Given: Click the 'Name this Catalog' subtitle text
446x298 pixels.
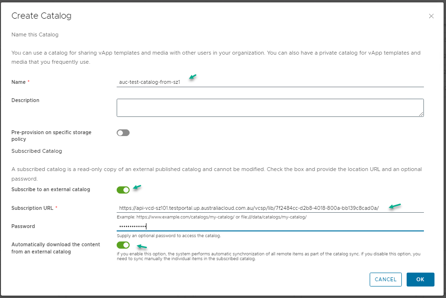Looking at the screenshot, I should pos(35,34).
